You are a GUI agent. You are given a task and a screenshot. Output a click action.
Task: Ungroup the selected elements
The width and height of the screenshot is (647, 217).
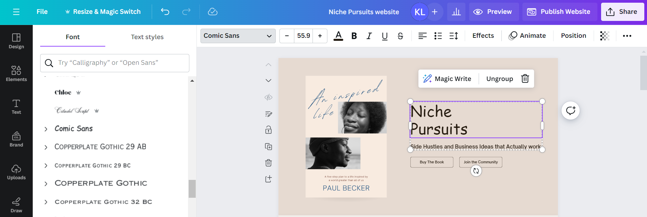click(x=500, y=79)
